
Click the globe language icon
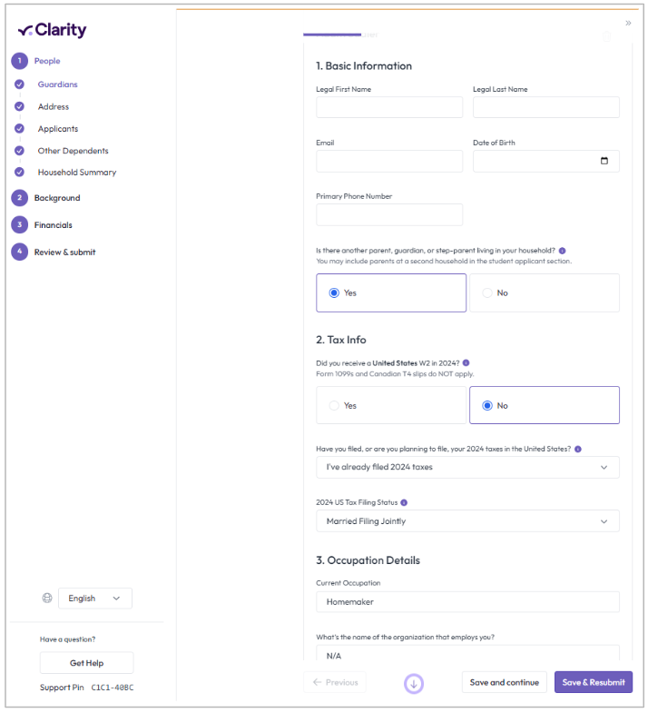pyautogui.click(x=47, y=599)
